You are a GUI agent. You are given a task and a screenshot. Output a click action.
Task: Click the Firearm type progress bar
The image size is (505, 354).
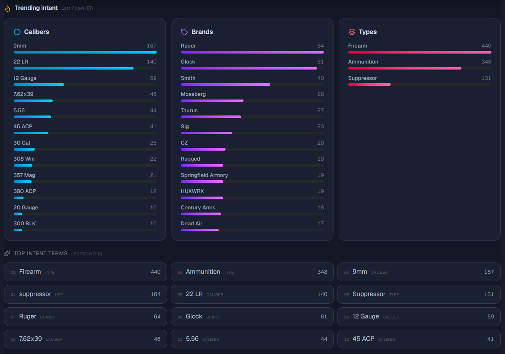pos(420,52)
